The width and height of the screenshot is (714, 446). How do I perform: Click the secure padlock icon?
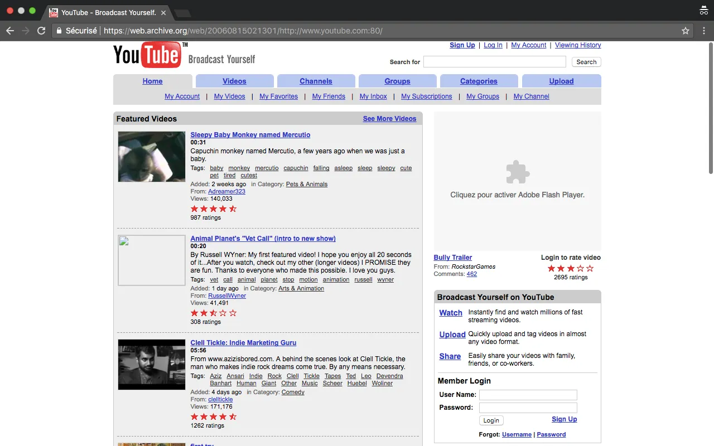pos(59,31)
